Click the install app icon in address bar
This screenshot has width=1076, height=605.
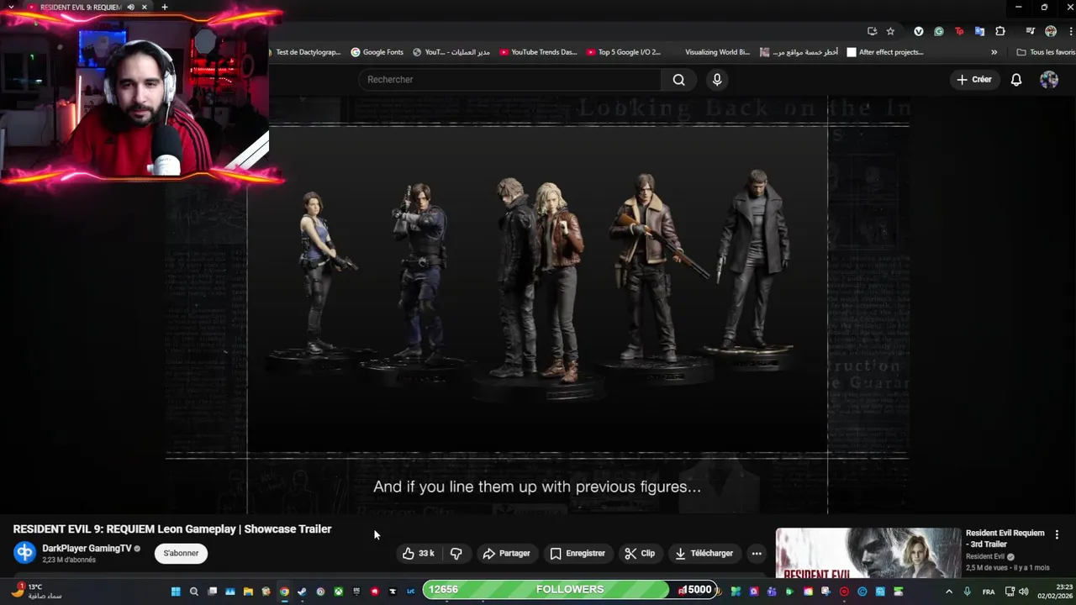tap(872, 31)
